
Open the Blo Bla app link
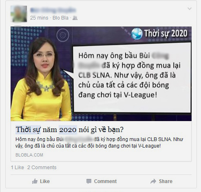(60, 18)
